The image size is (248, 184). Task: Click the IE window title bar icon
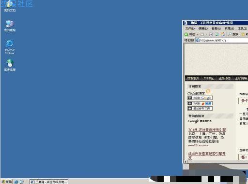[x=186, y=23]
